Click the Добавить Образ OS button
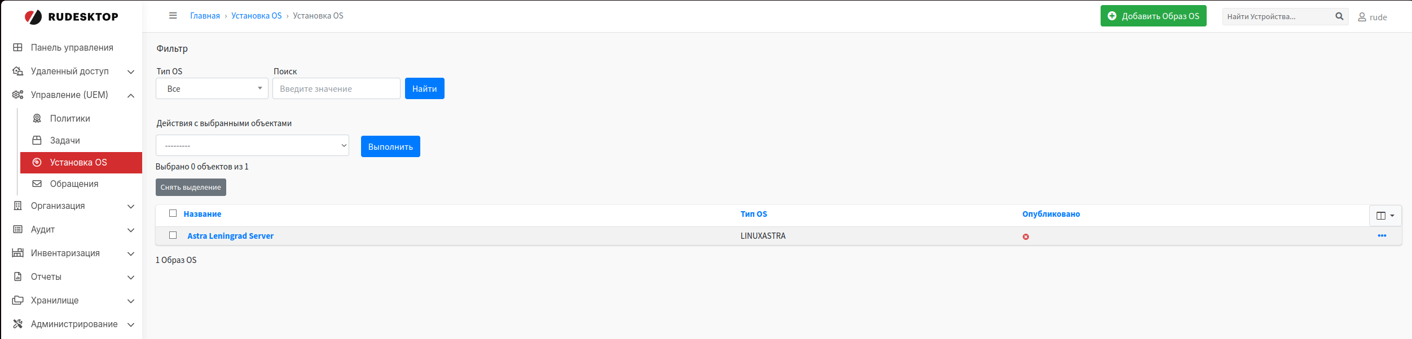The height and width of the screenshot is (339, 1412). click(1153, 16)
